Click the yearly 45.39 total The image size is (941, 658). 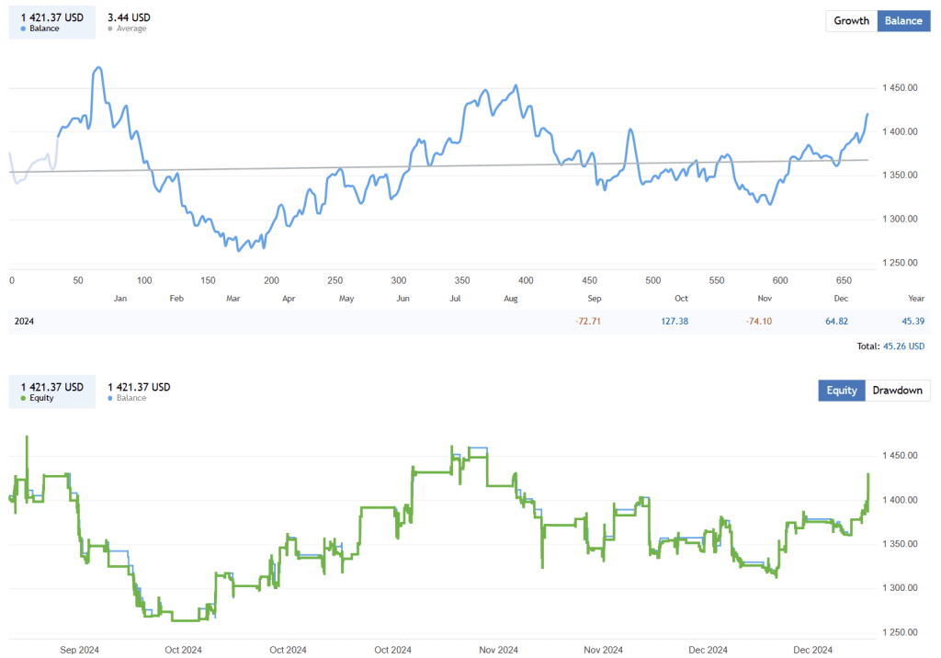[x=915, y=321]
